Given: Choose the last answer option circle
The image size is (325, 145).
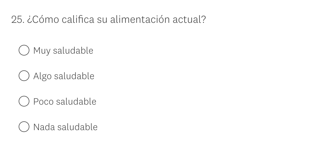Looking at the screenshot, I should 24,127.
